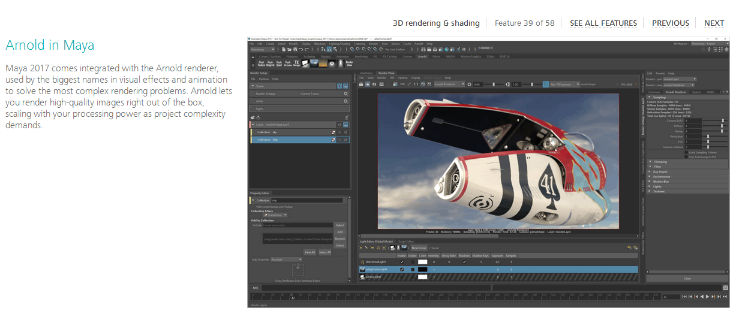
Task: Switch to the Script Editor tab
Action: coord(406,241)
